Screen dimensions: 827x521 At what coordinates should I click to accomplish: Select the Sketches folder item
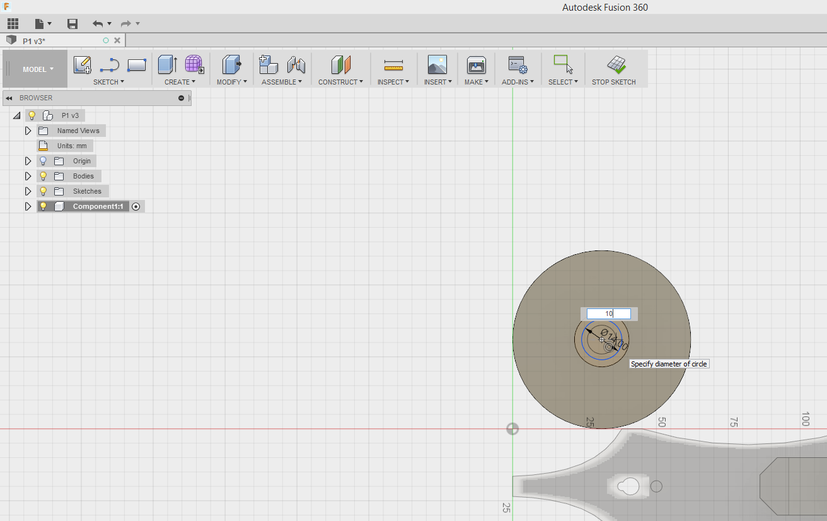[87, 191]
